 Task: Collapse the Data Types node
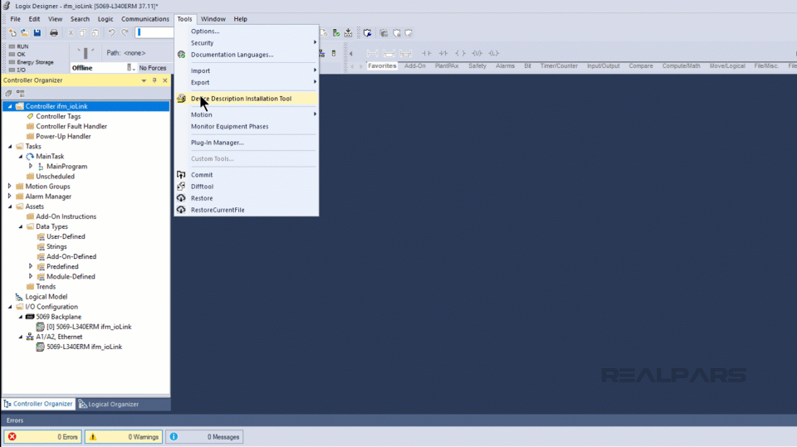pyautogui.click(x=20, y=226)
